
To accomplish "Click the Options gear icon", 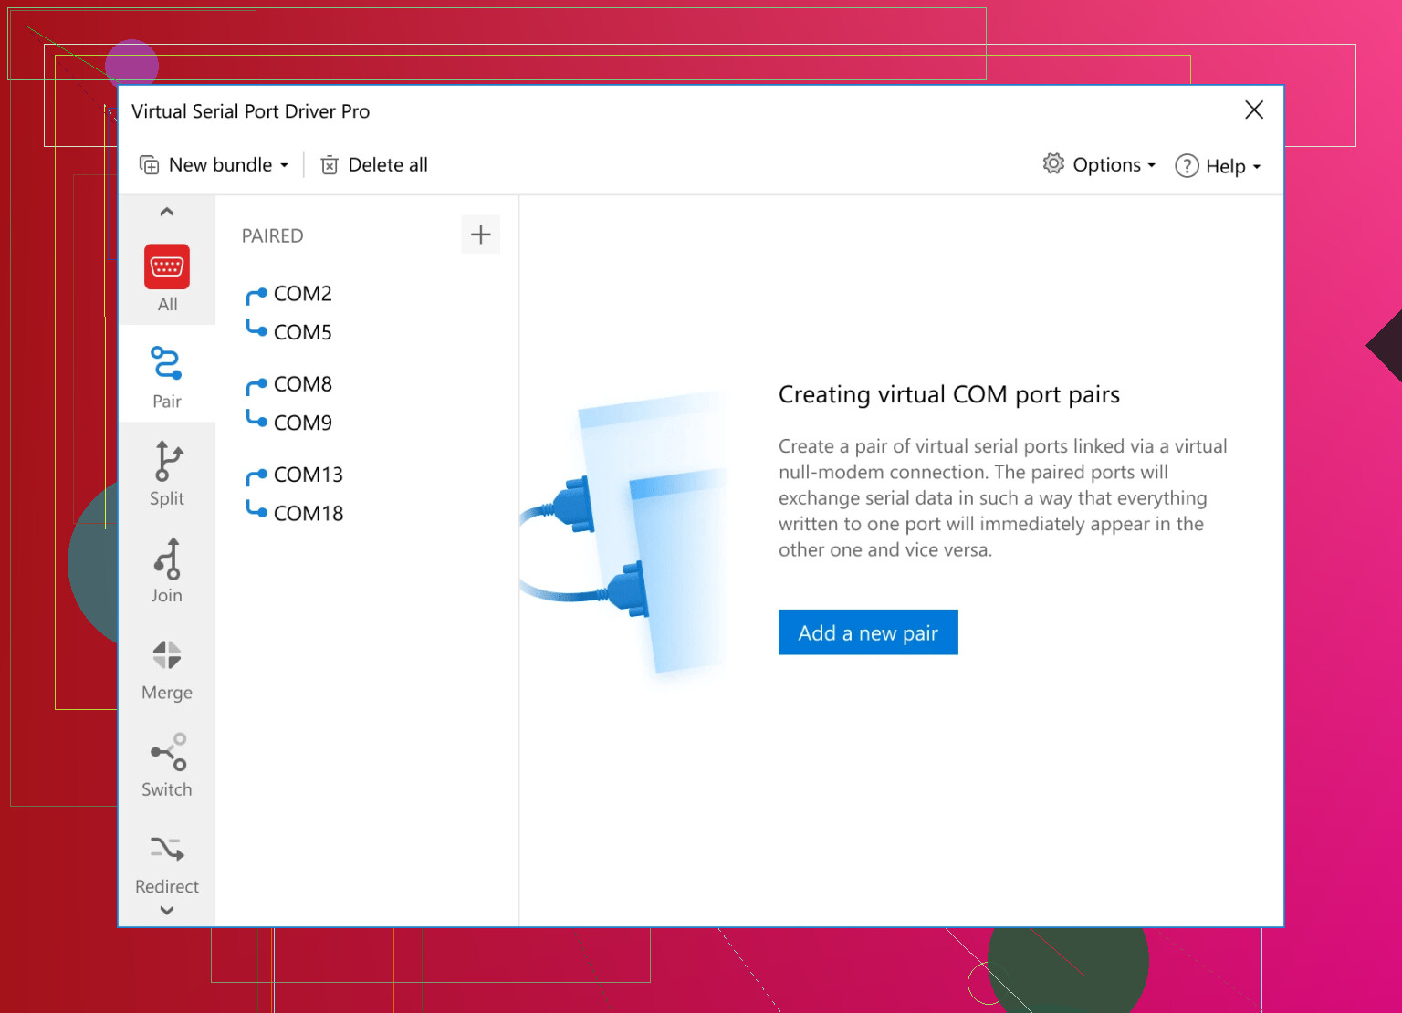I will pyautogui.click(x=1053, y=163).
